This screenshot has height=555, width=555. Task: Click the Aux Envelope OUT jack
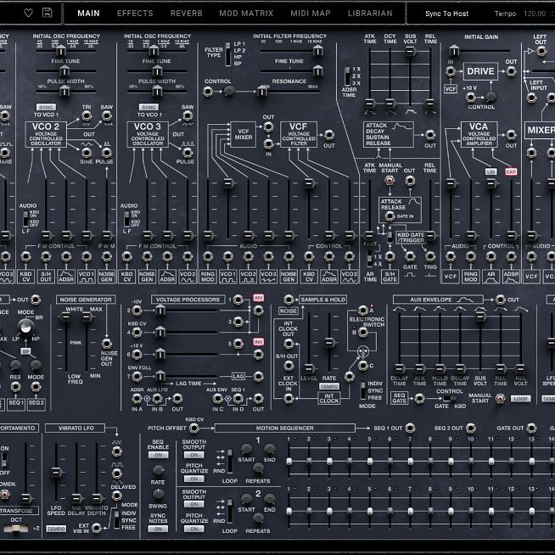tap(500, 300)
